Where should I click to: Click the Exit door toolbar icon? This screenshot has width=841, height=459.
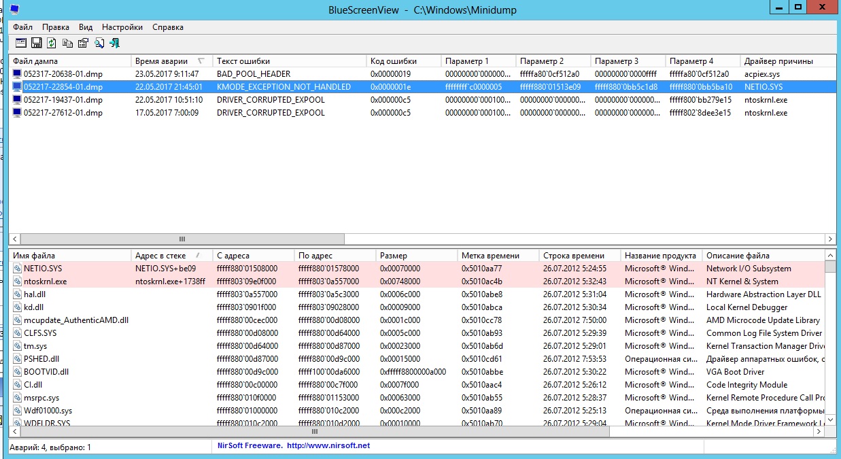[115, 44]
